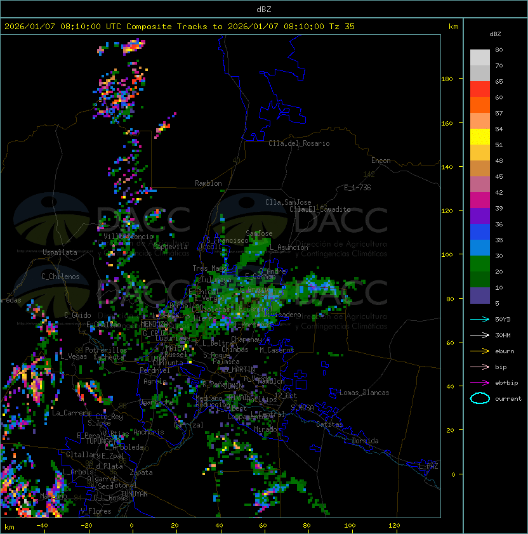The height and width of the screenshot is (534, 528).
Task: Pick the magenta 42 dBZ color swatch
Action: [x=480, y=200]
